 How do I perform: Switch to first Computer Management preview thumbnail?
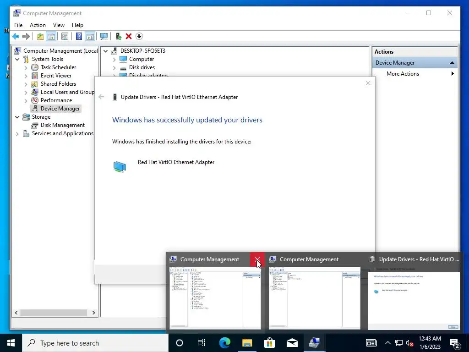coord(215,298)
